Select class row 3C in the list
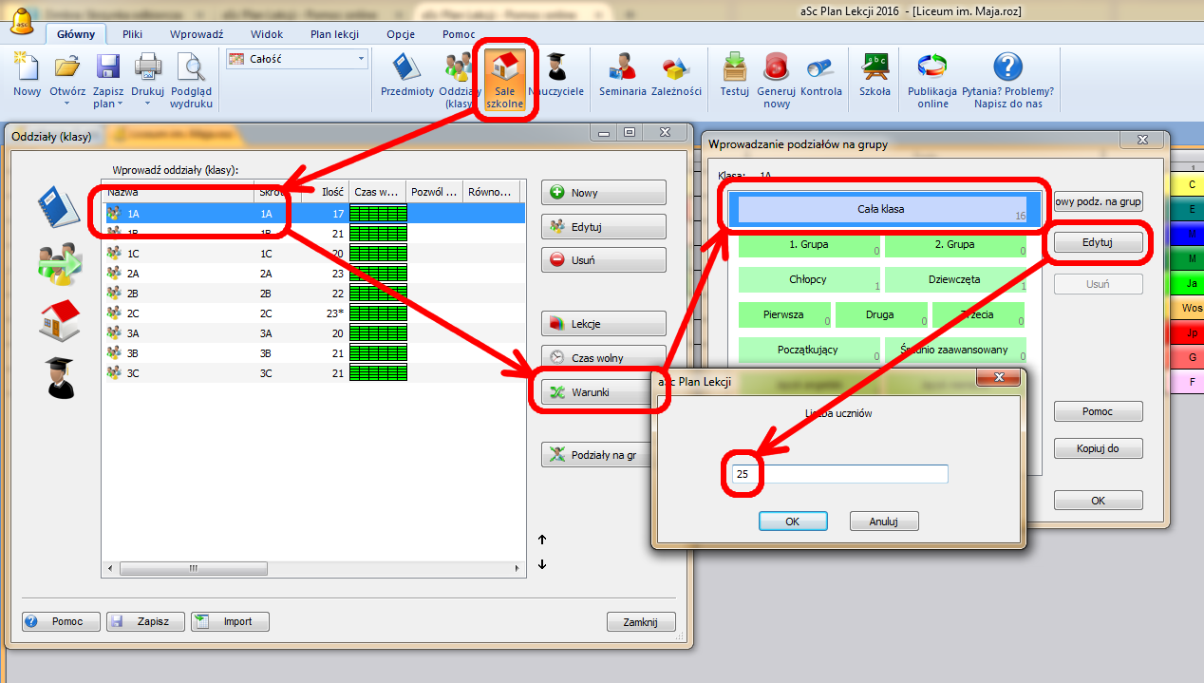Screen dimensions: 1204x683 pyautogui.click(x=312, y=373)
